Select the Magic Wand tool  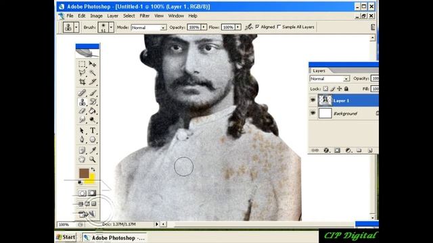click(93, 73)
